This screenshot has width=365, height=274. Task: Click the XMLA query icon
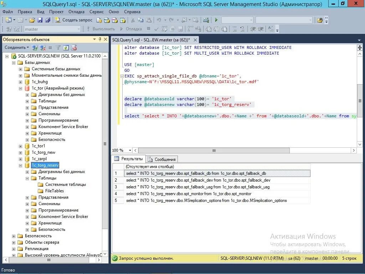[123, 20]
